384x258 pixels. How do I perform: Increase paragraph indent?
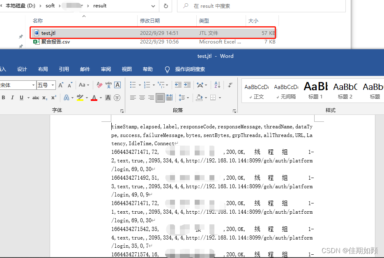tap(187, 85)
